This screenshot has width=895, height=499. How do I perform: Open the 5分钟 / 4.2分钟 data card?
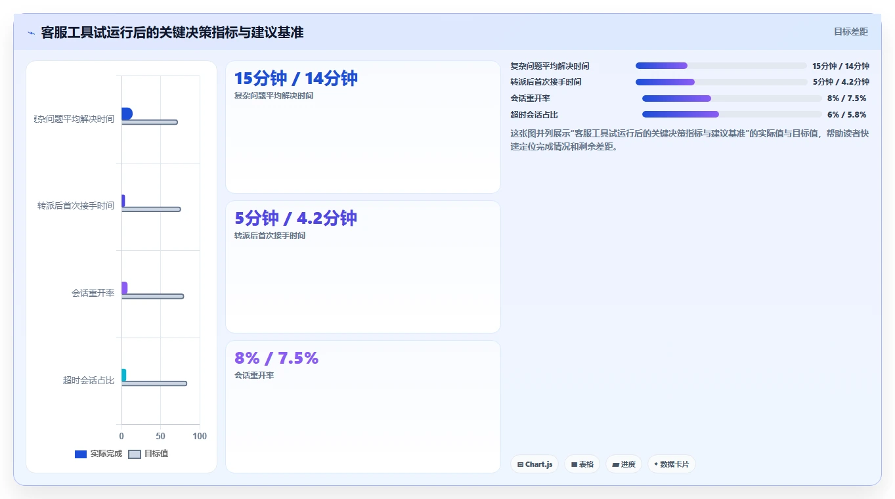pyautogui.click(x=363, y=267)
